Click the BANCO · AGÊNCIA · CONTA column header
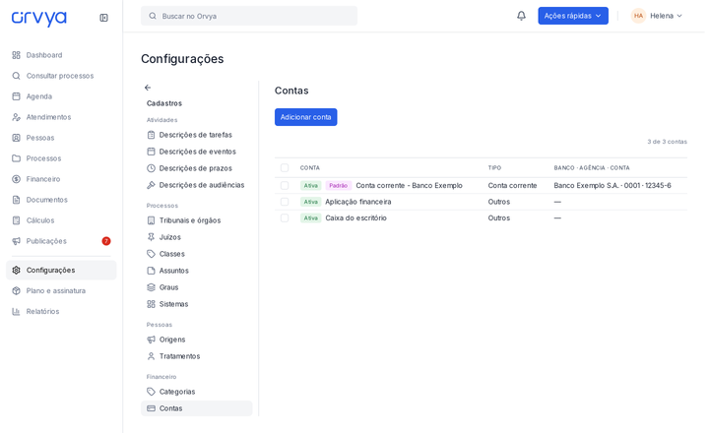This screenshot has height=433, width=709. [592, 167]
